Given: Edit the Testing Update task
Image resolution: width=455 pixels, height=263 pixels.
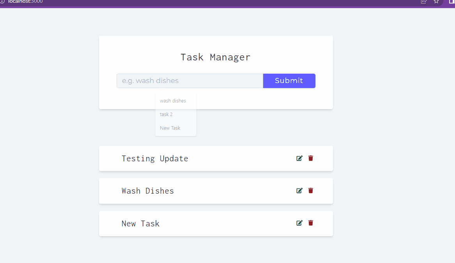Looking at the screenshot, I should click(x=299, y=158).
